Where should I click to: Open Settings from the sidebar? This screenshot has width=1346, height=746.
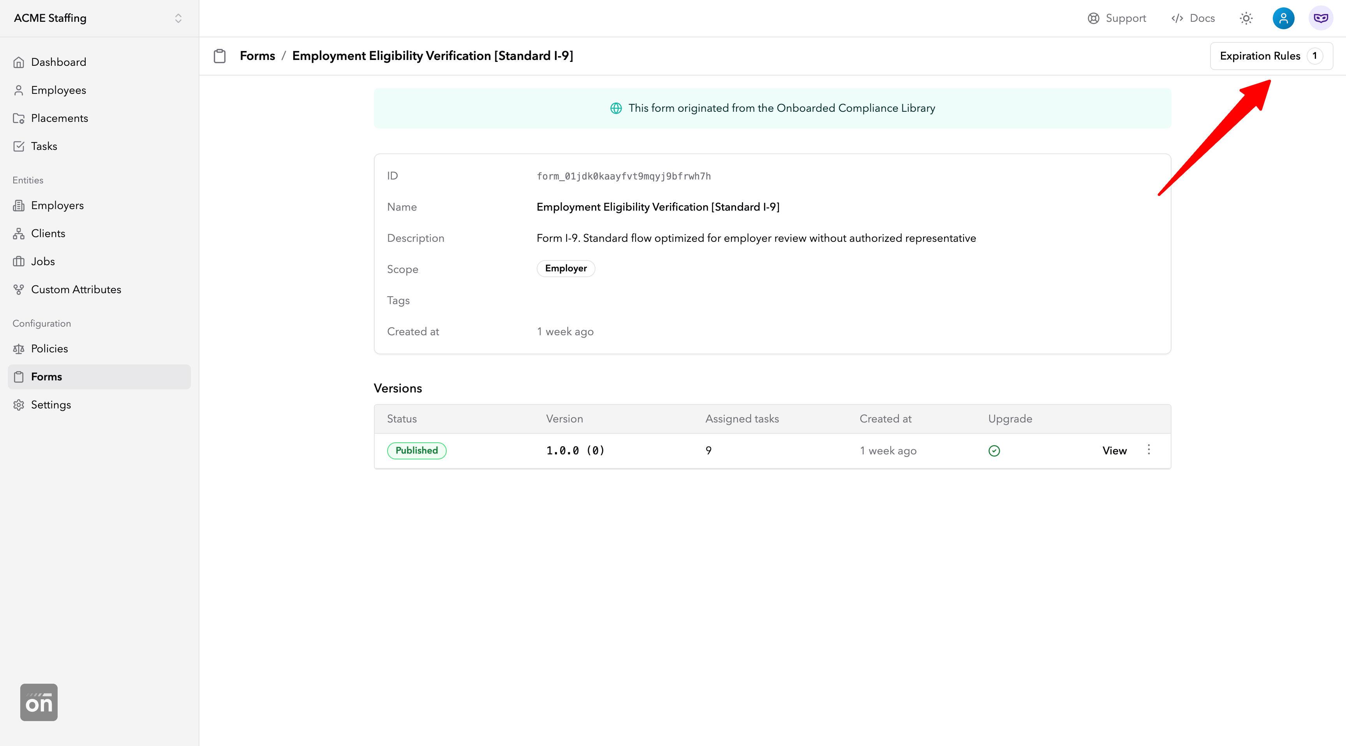pyautogui.click(x=51, y=405)
